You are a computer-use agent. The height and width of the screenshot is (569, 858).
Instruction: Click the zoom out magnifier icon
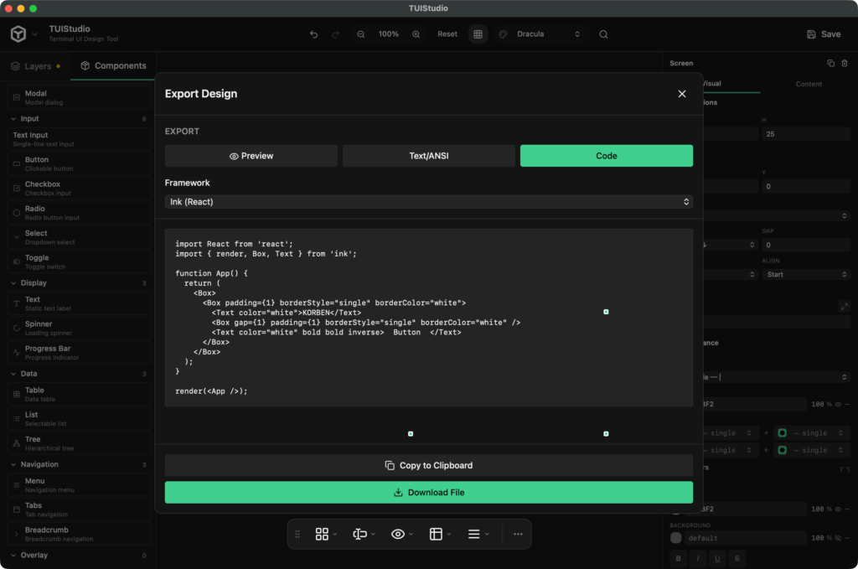point(360,34)
